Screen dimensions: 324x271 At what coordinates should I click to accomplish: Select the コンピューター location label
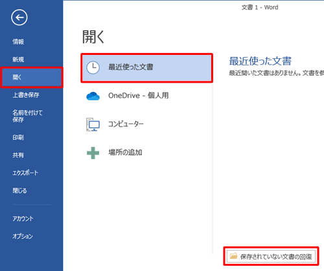(x=126, y=124)
